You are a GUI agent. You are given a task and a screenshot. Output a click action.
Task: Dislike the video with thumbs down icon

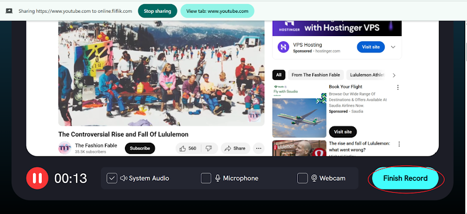click(x=209, y=148)
